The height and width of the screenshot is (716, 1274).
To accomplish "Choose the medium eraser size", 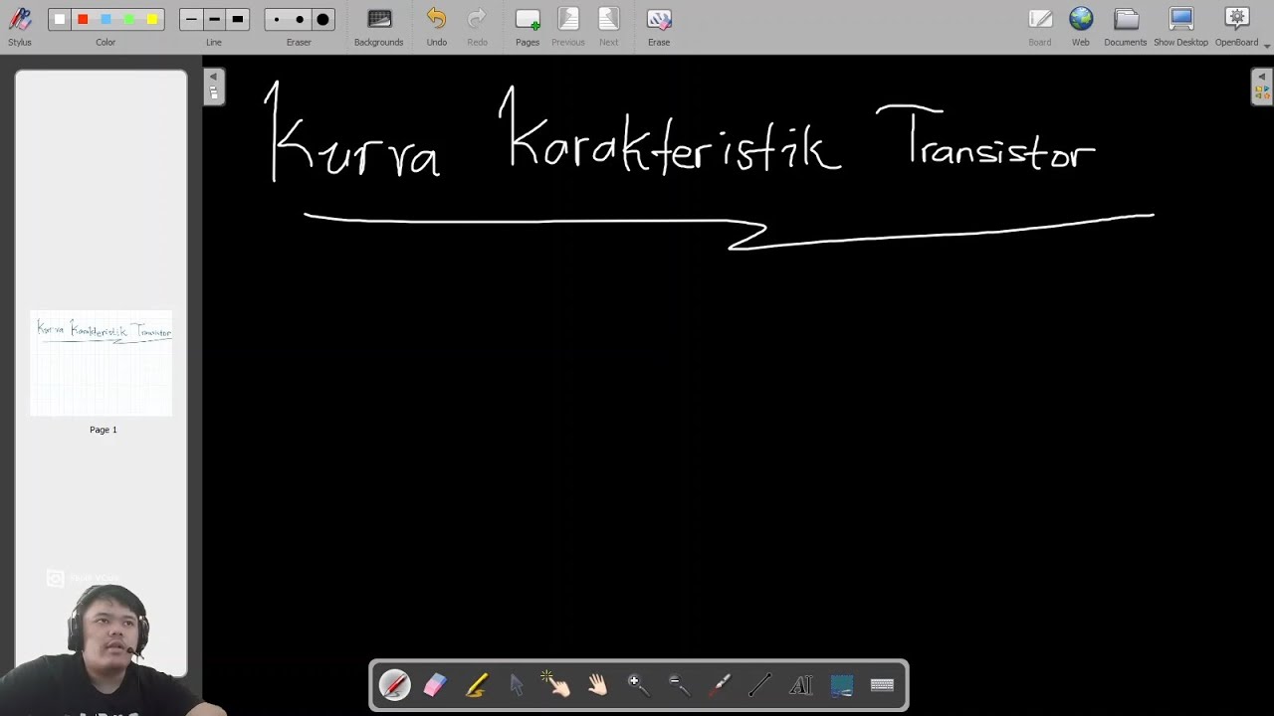I will (x=300, y=19).
